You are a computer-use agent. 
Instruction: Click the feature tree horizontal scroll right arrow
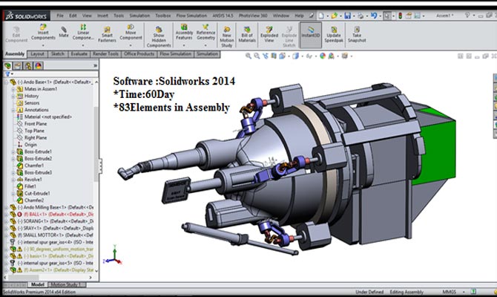pos(90,278)
